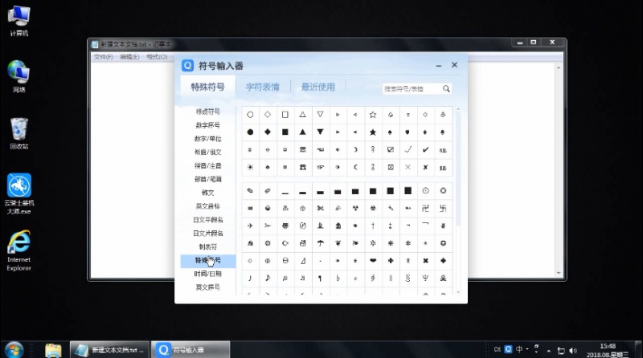Image resolution: width=643 pixels, height=358 pixels.
Task: Insert the solid down triangle ▼ symbol
Action: [x=320, y=132]
